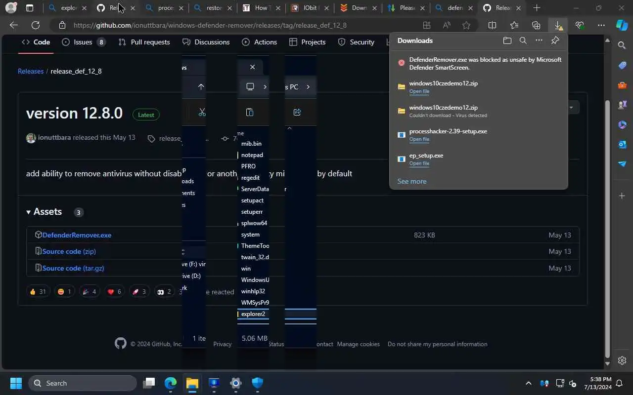Click the Read aloud icon in address bar
The height and width of the screenshot is (395, 633).
point(447,25)
